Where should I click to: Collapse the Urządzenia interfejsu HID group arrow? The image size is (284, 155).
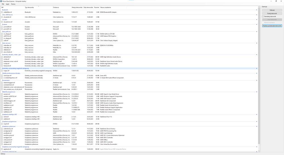coord(256,114)
